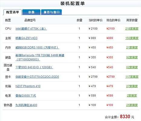
Task: Open NZXT Phantom 410 case link
Action: coord(28,86)
